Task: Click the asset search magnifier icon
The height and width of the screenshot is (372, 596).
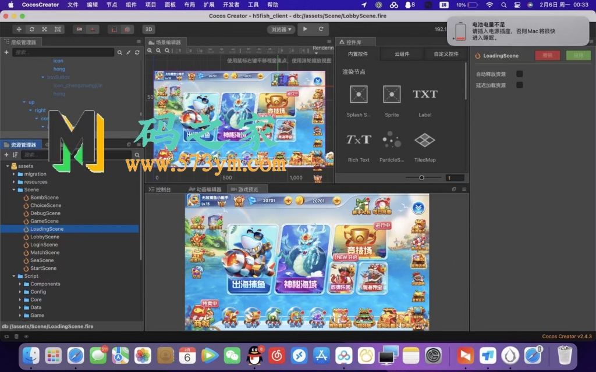Action: pyautogui.click(x=137, y=155)
